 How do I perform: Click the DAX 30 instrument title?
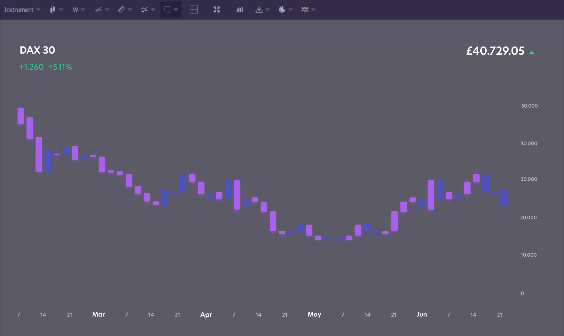pos(37,50)
